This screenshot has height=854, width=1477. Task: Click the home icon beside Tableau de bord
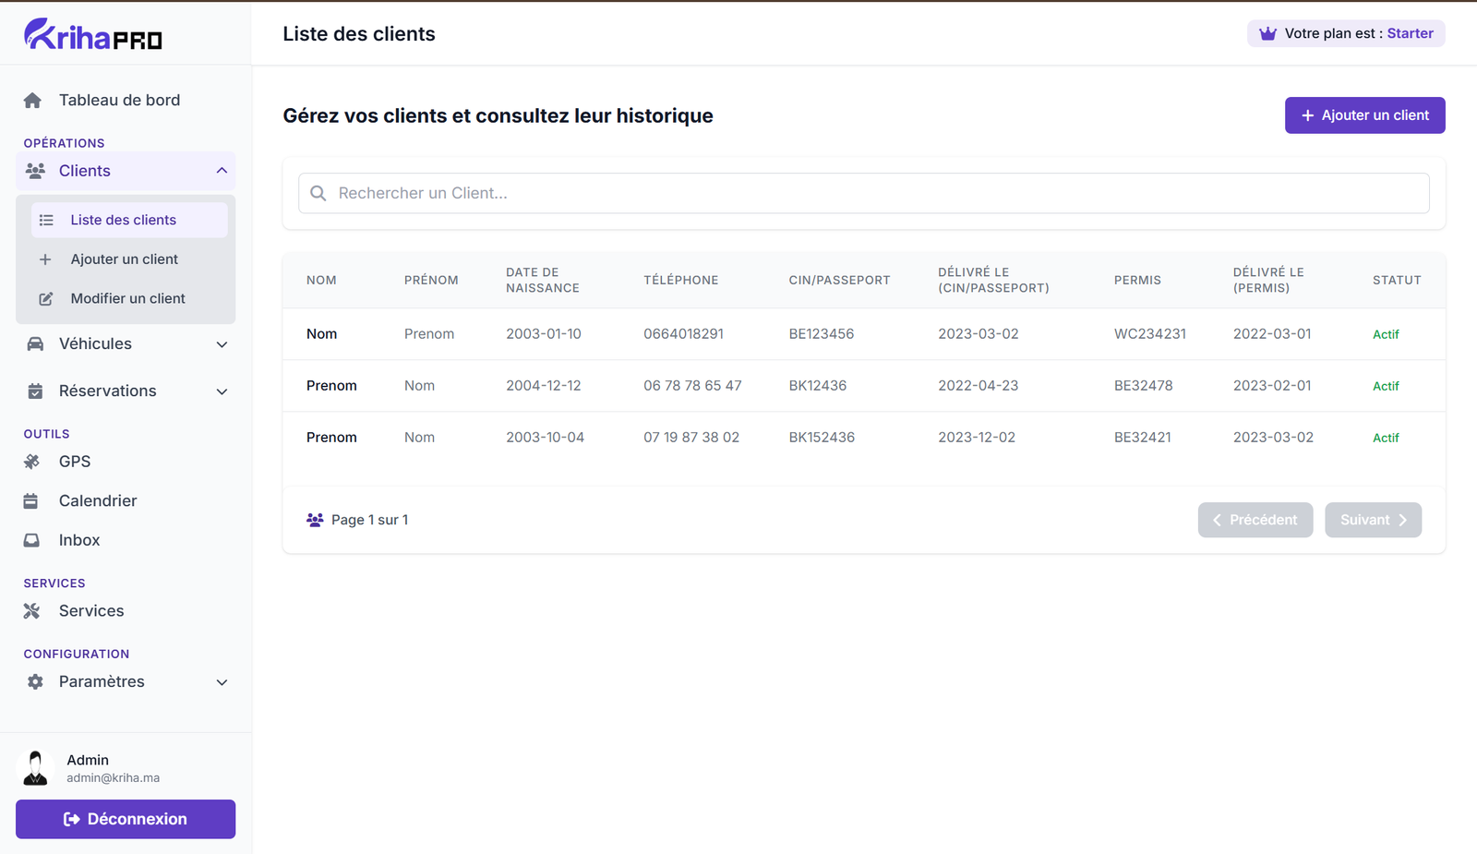click(x=33, y=101)
